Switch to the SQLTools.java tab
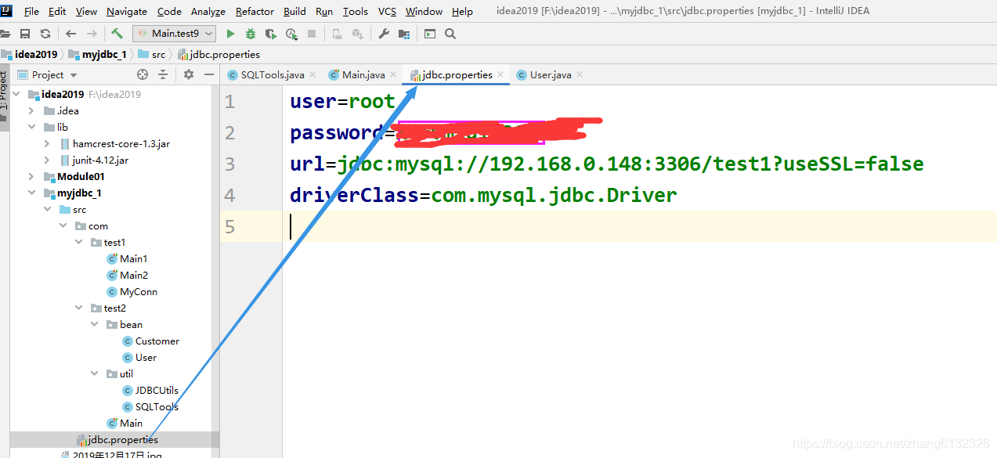Image resolution: width=997 pixels, height=458 pixels. pyautogui.click(x=272, y=74)
